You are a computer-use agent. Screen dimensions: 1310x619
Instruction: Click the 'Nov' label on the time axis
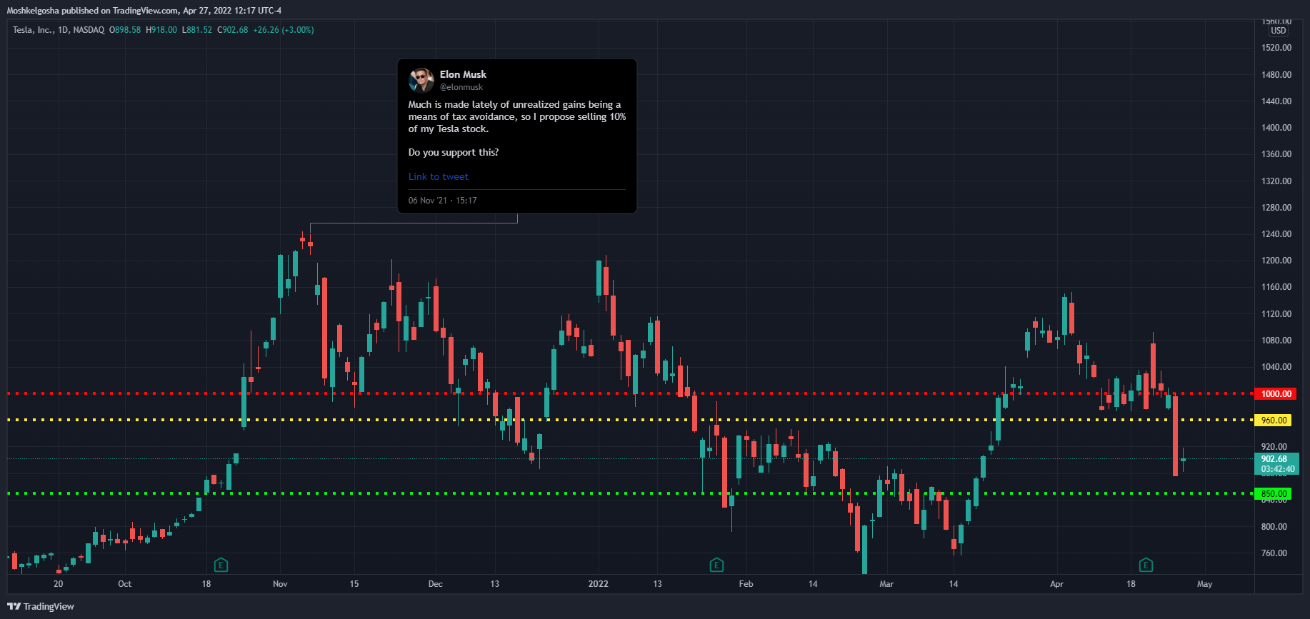click(280, 584)
